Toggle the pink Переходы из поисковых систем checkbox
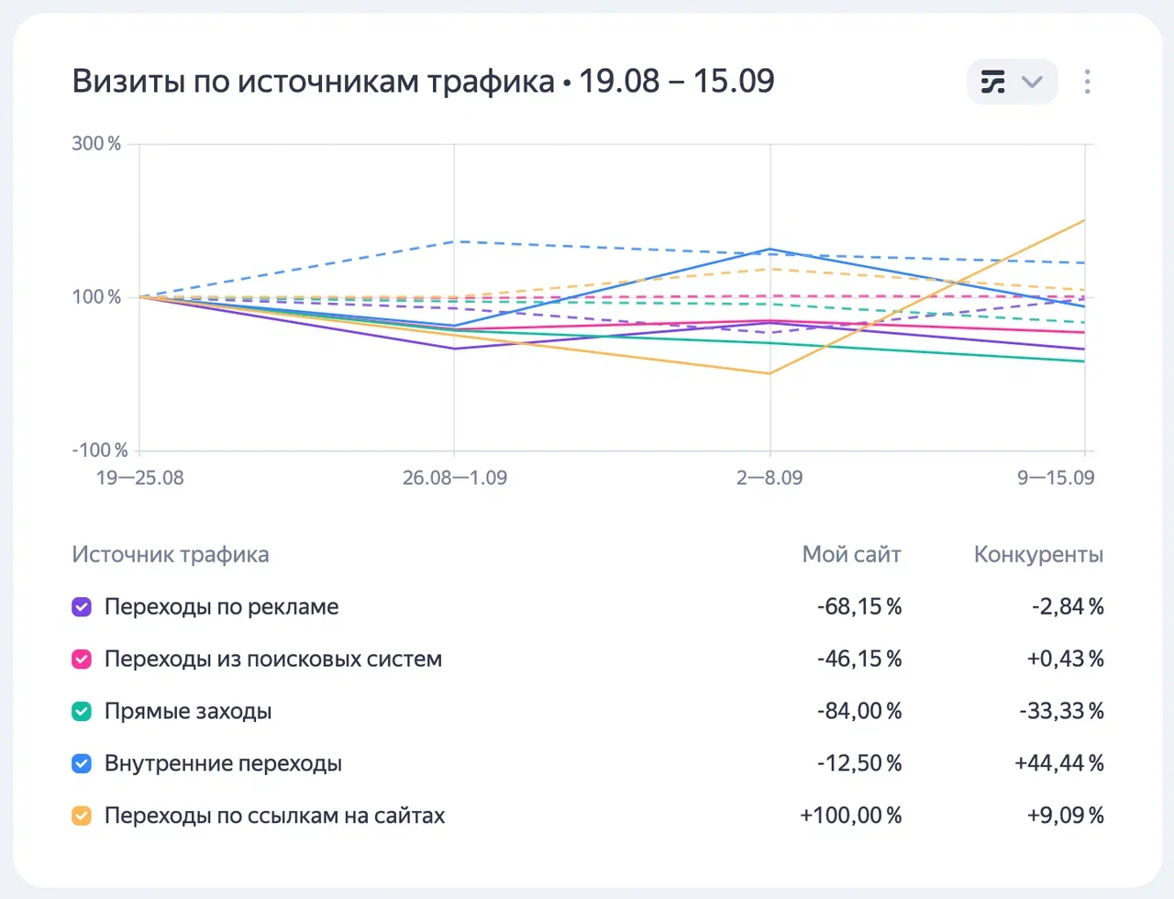 [x=82, y=660]
